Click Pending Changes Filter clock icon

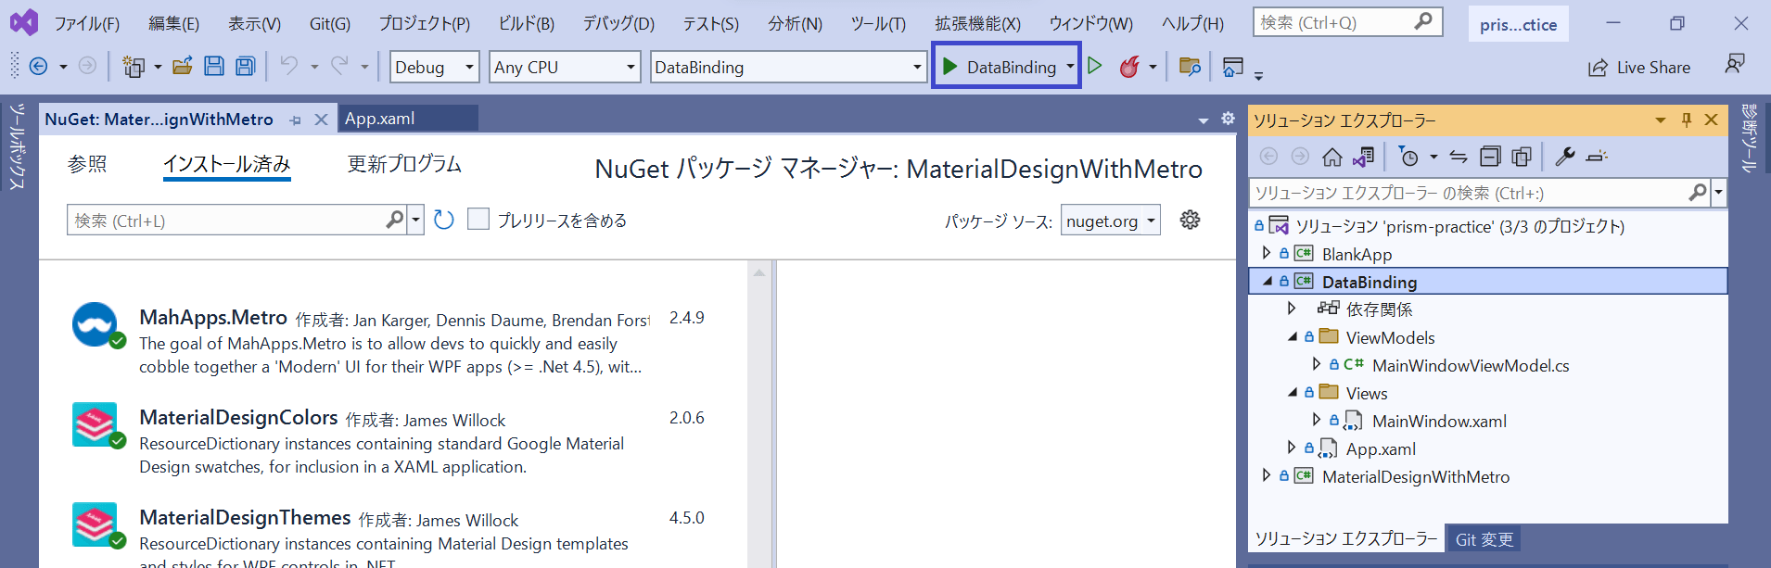pos(1408,157)
